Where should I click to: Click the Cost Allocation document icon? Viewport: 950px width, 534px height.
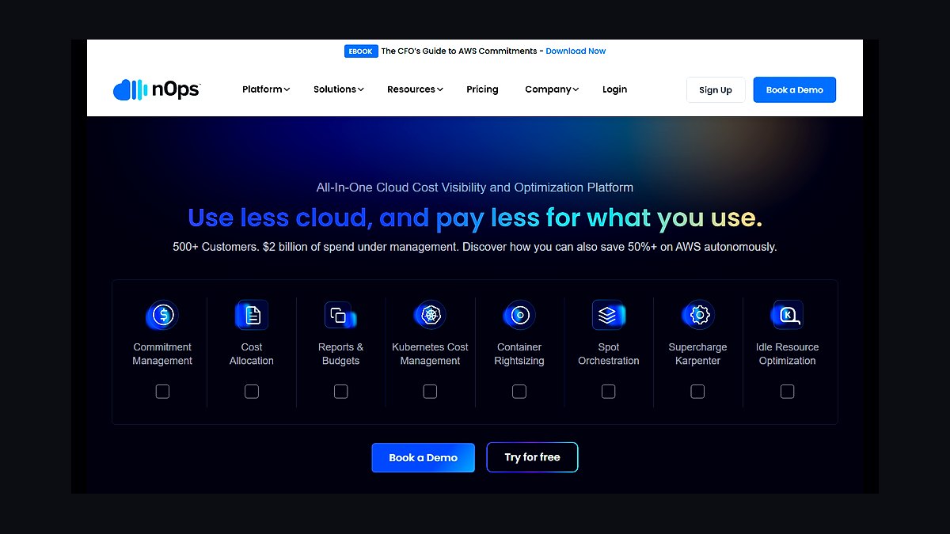[x=252, y=315]
